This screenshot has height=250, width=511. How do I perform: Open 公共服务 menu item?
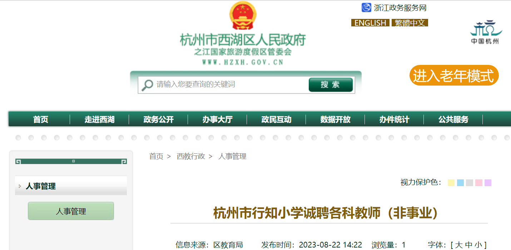click(x=453, y=119)
